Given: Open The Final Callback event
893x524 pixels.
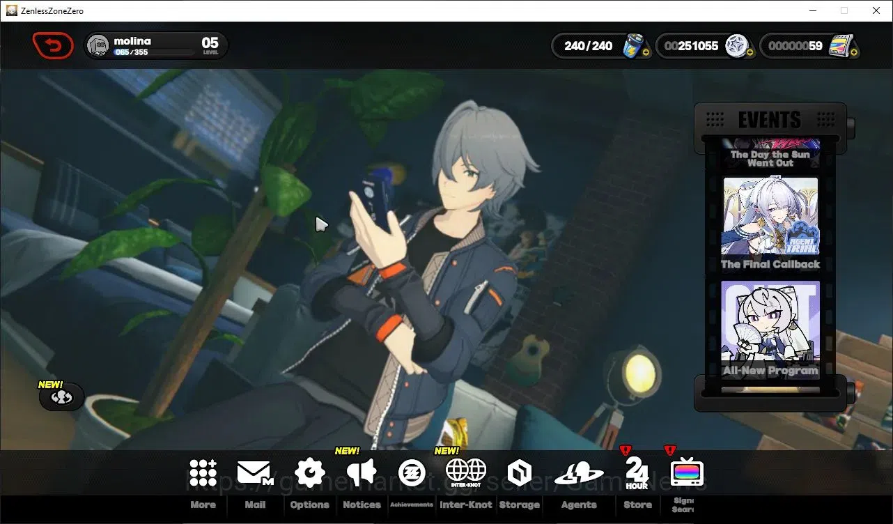Looking at the screenshot, I should pyautogui.click(x=770, y=224).
